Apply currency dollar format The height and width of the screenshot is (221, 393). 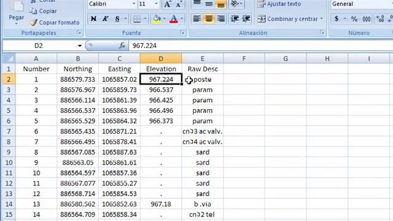[337, 19]
